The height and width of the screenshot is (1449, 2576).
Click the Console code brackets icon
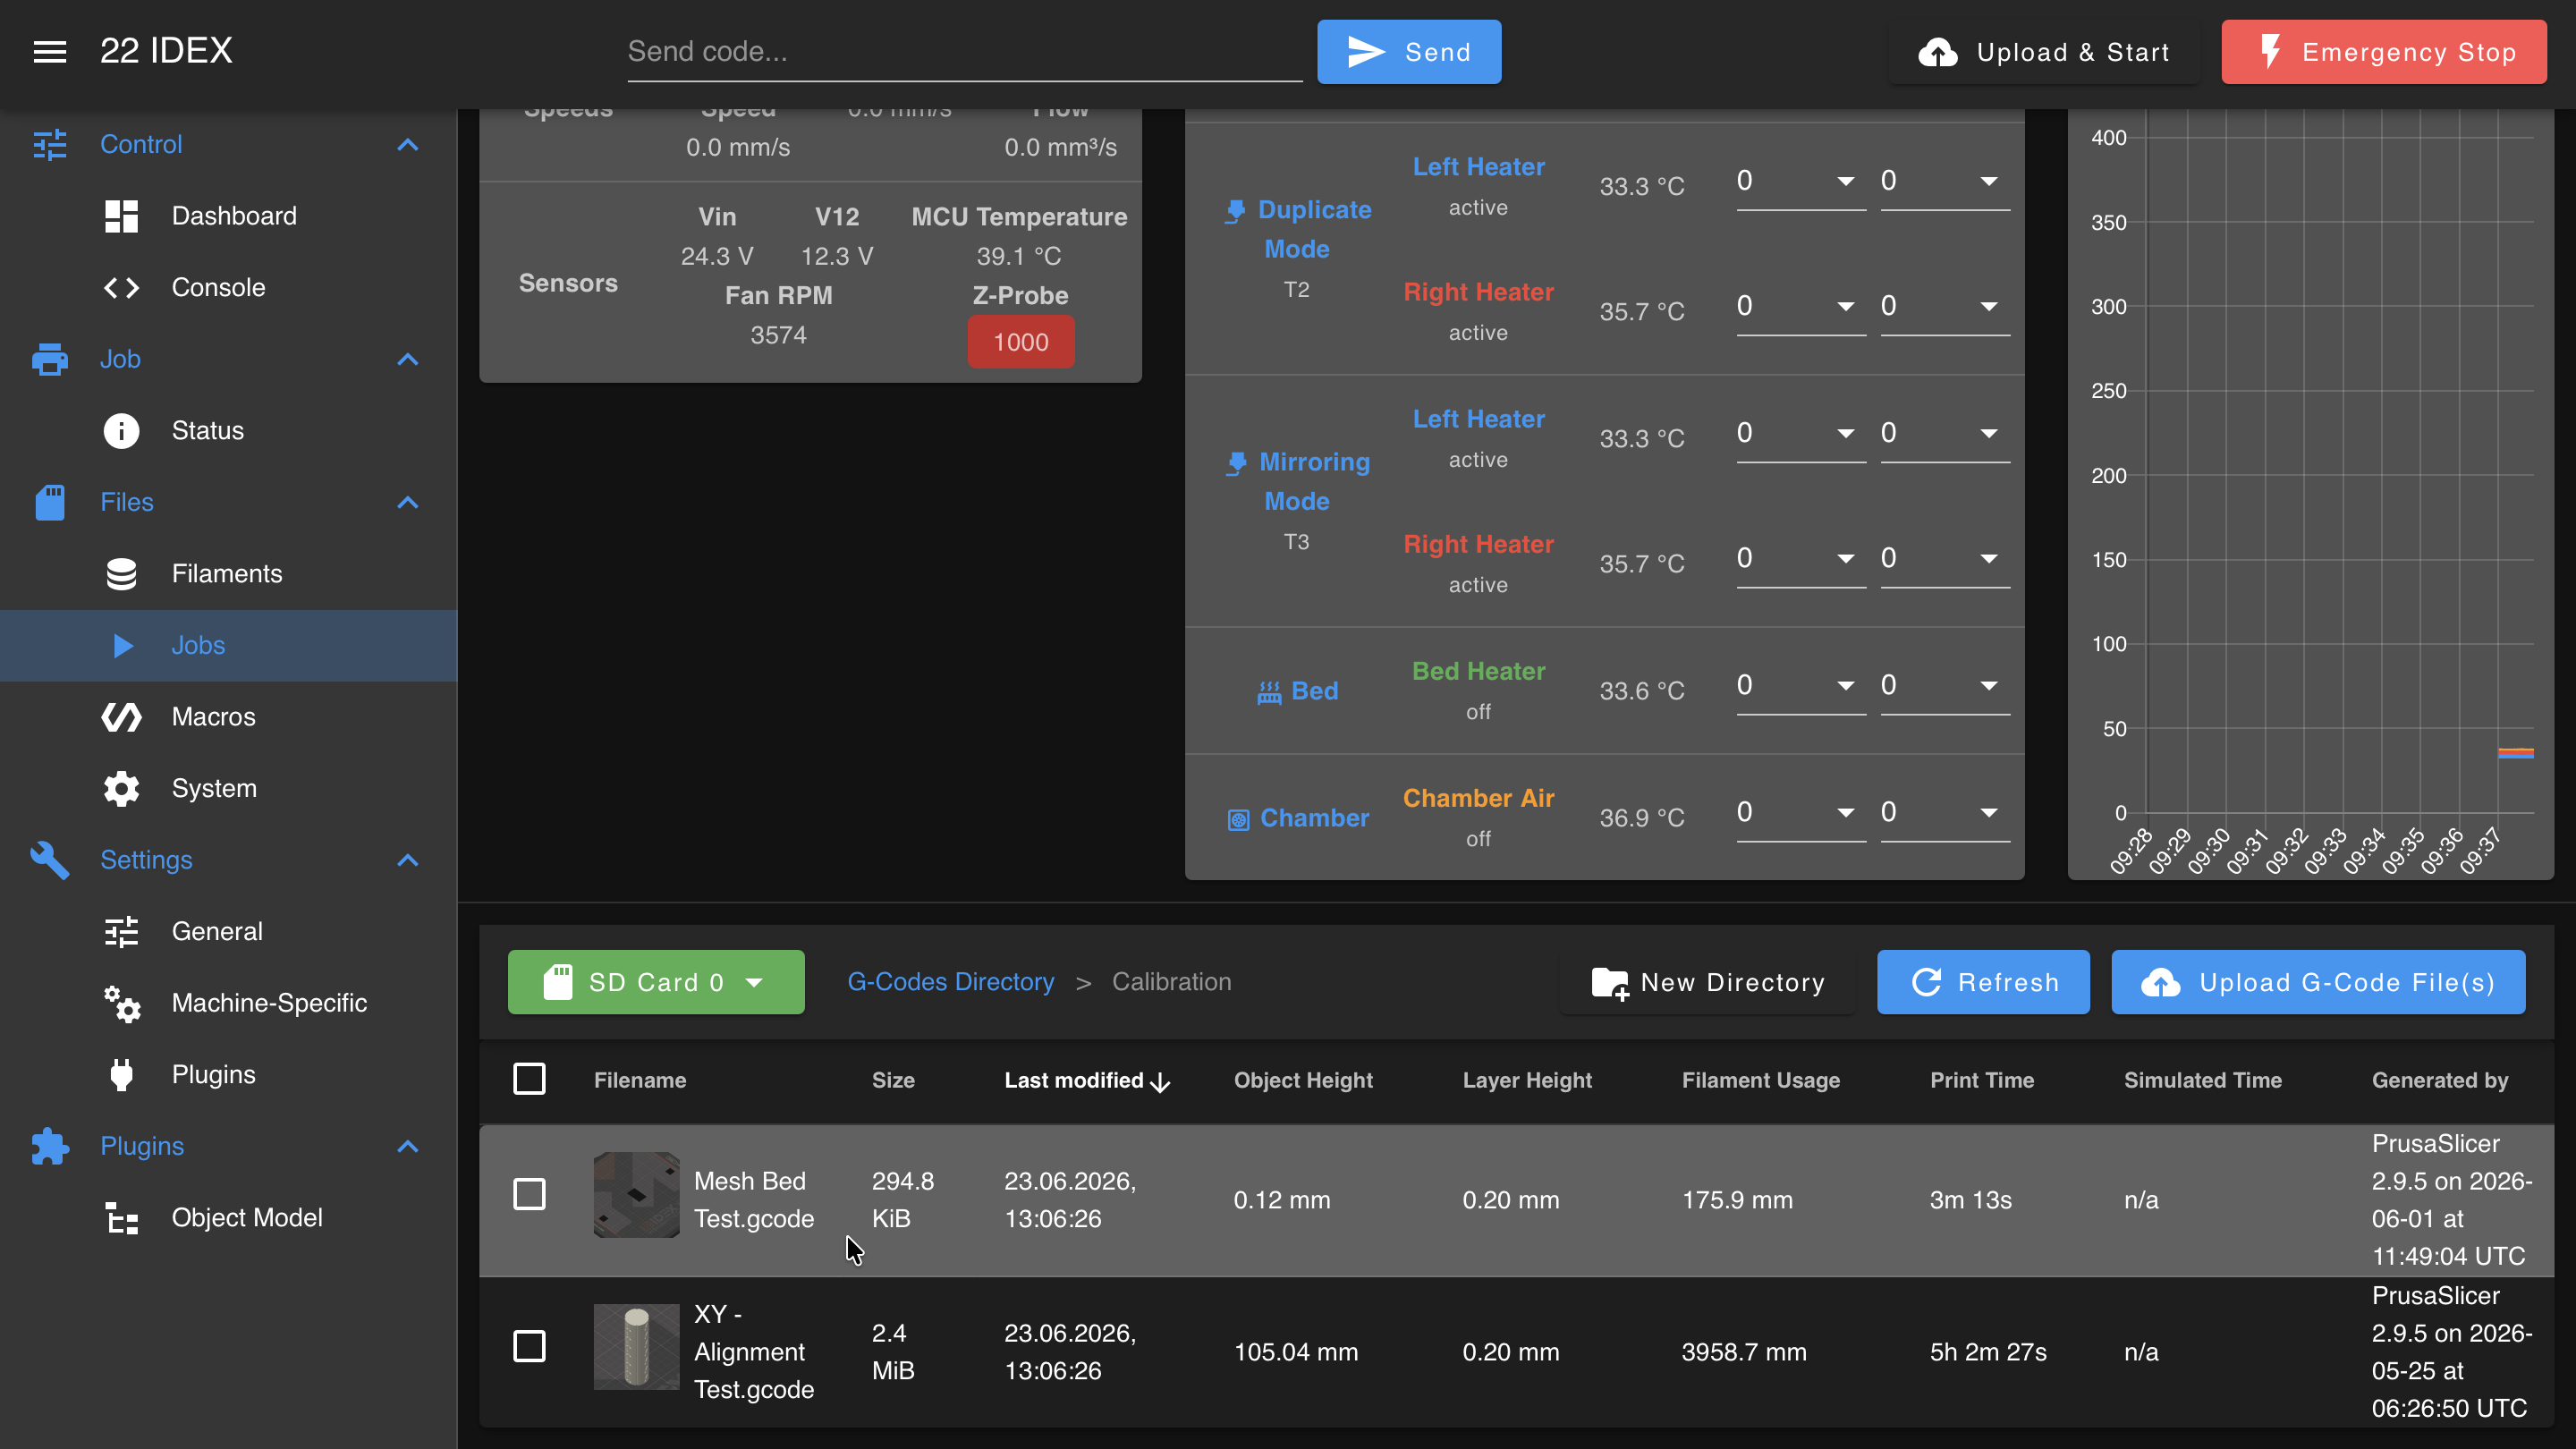coord(121,288)
